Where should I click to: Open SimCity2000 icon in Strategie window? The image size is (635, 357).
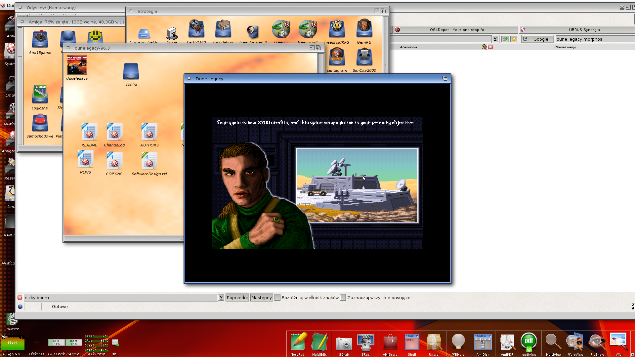(x=364, y=57)
